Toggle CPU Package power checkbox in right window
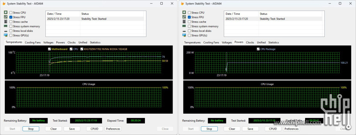 click(258, 49)
